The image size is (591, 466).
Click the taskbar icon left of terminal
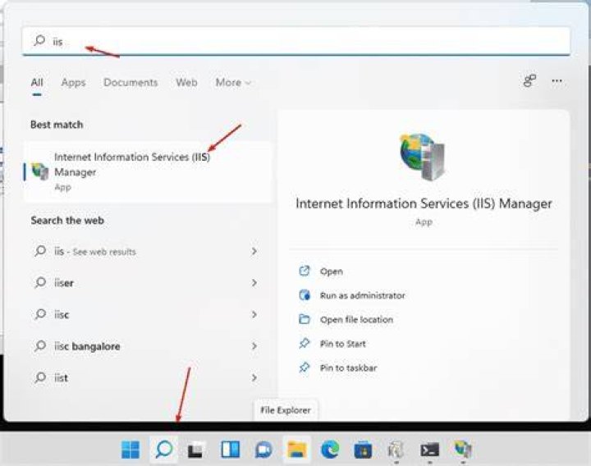[396, 450]
